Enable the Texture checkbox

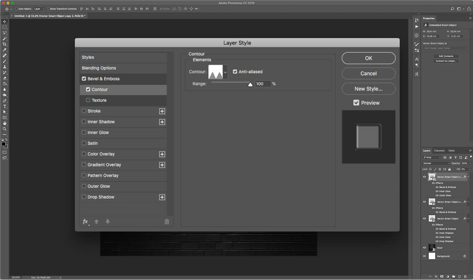[88, 100]
